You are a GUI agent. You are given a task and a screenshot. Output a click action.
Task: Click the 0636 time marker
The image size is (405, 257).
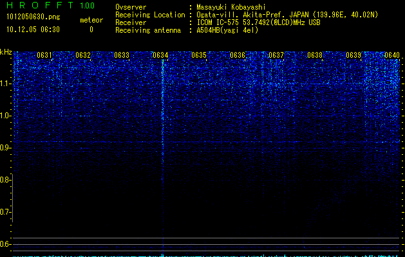point(238,55)
